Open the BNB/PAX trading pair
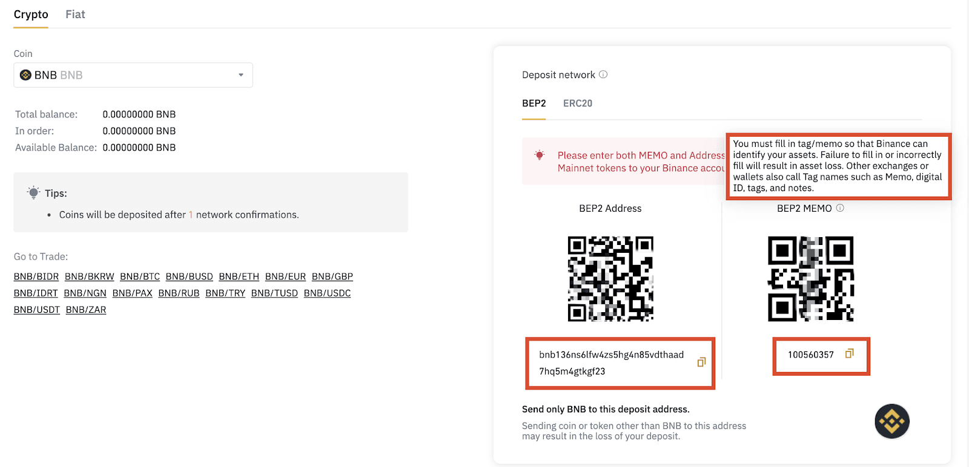The width and height of the screenshot is (969, 467). coord(133,293)
